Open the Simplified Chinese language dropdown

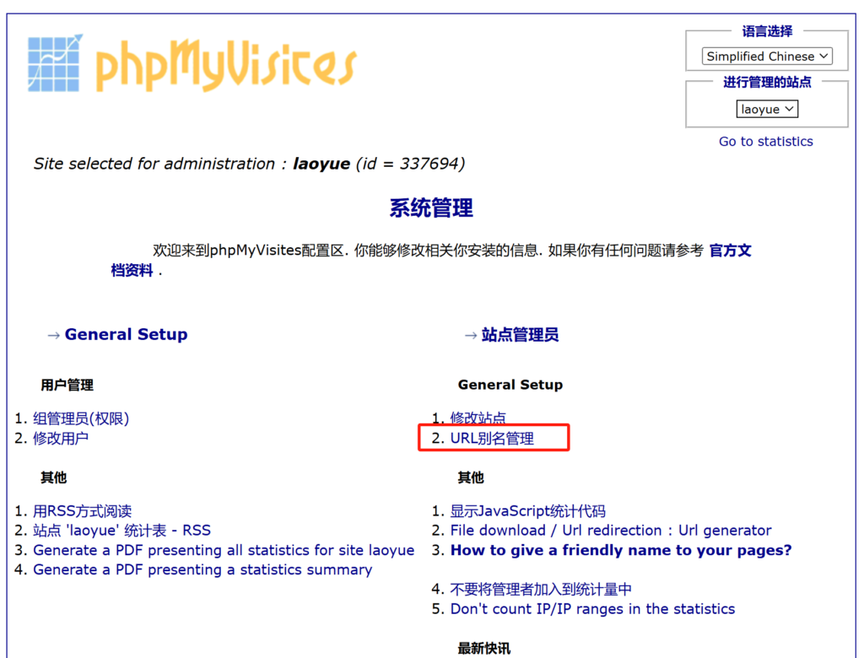766,57
